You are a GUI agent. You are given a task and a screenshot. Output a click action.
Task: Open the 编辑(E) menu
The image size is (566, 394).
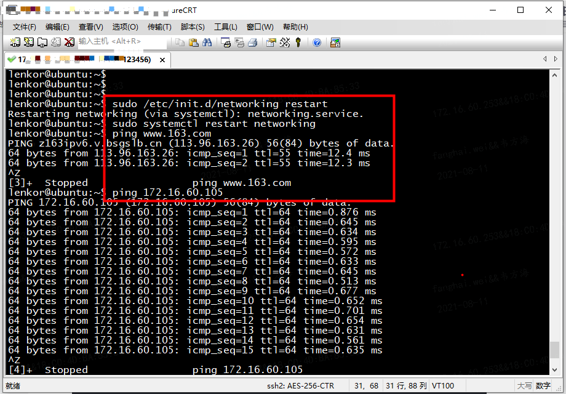(x=57, y=27)
